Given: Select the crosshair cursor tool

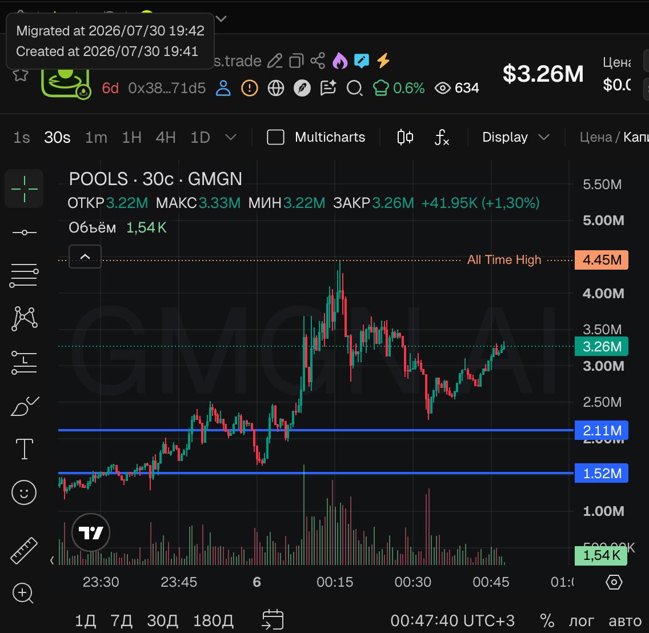Looking at the screenshot, I should tap(25, 189).
